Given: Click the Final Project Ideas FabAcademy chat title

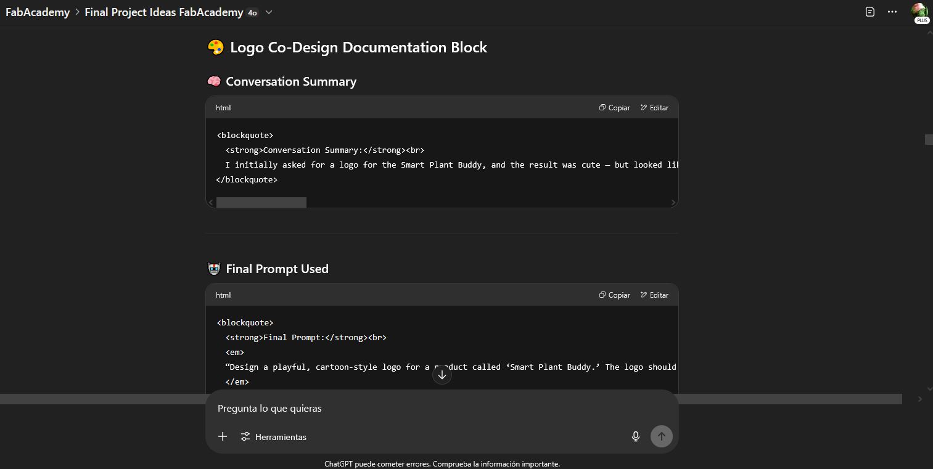Looking at the screenshot, I should tap(163, 12).
